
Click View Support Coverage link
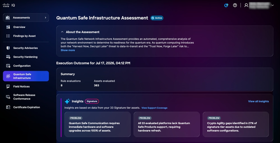coord(154,108)
